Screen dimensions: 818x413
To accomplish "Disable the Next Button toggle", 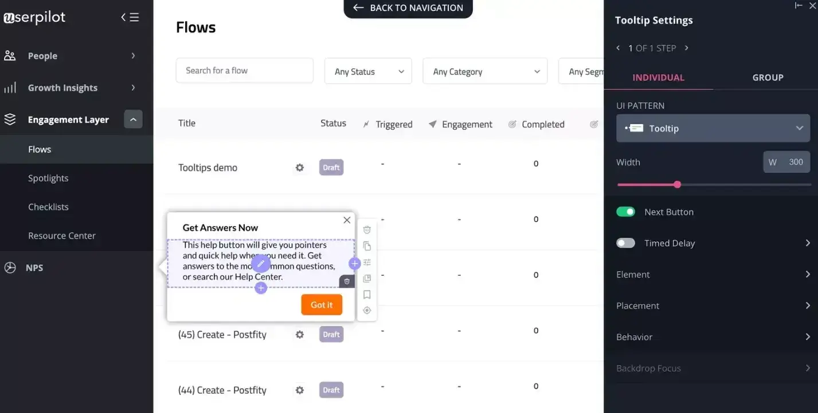I will (x=625, y=211).
